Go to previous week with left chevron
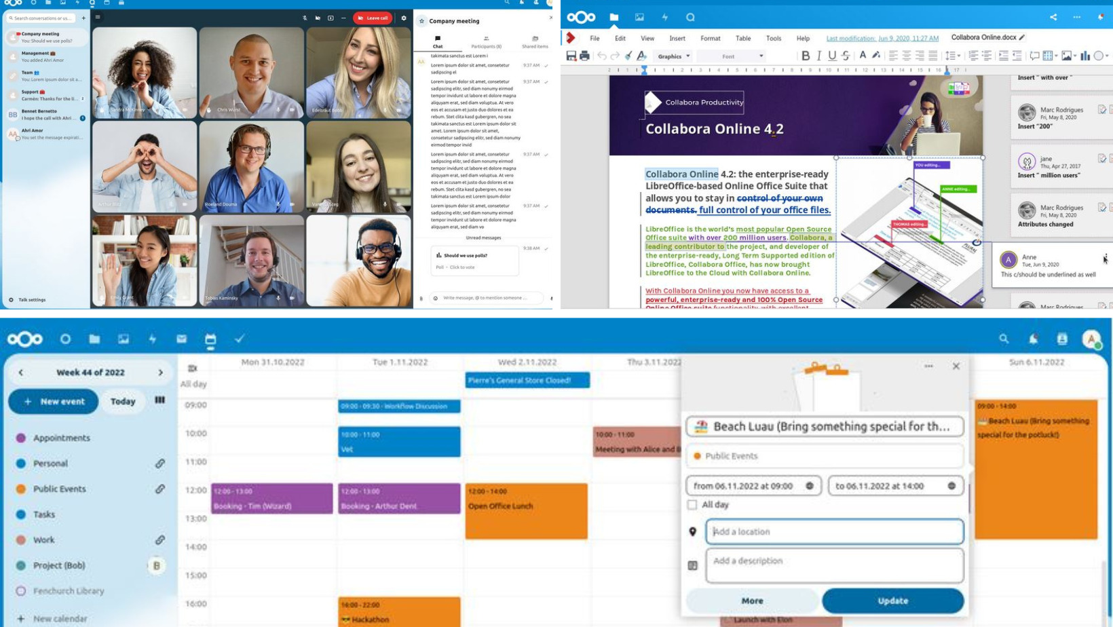 click(x=21, y=373)
